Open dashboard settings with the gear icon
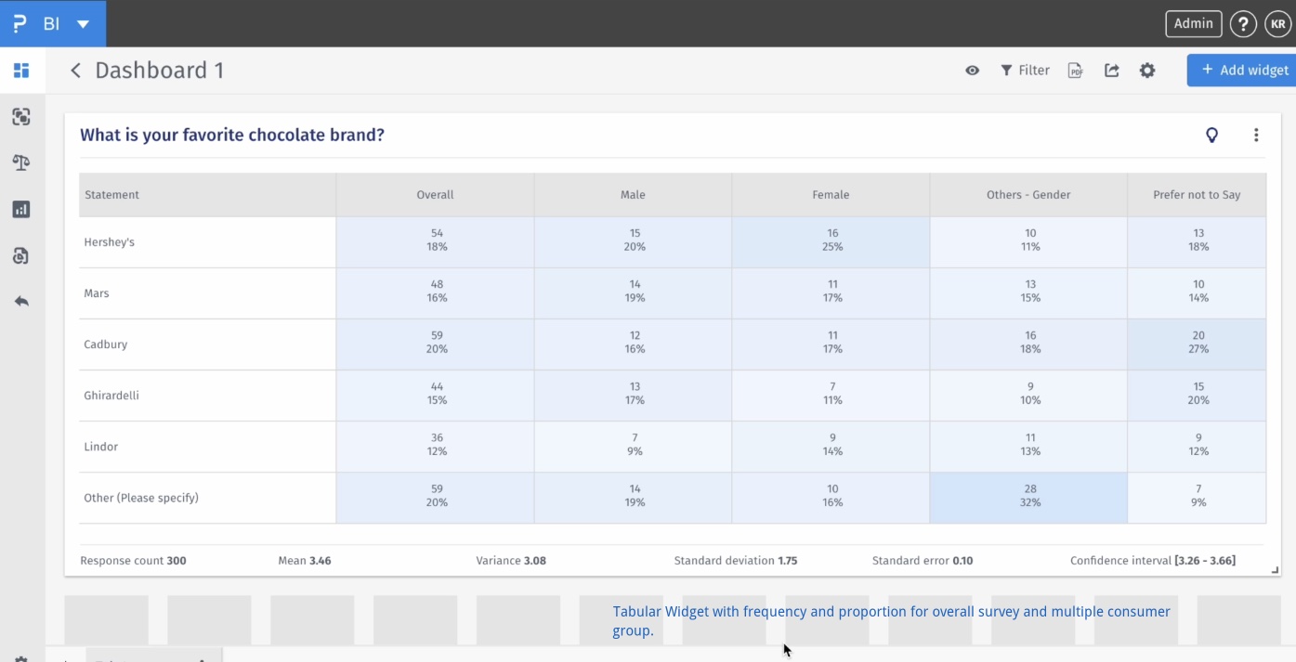 (x=1147, y=70)
